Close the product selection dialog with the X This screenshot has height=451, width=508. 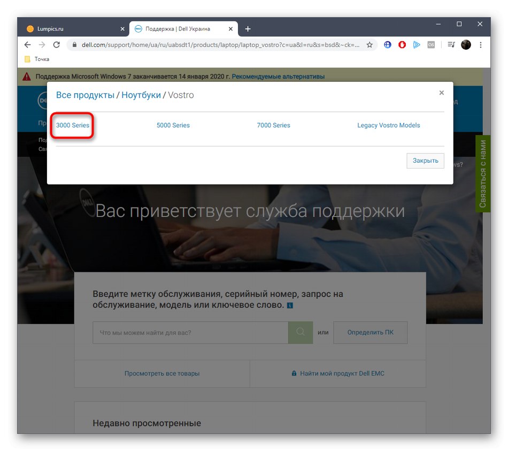(441, 92)
